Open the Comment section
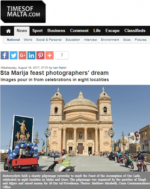This screenshot has width=150, height=189. click(79, 30)
